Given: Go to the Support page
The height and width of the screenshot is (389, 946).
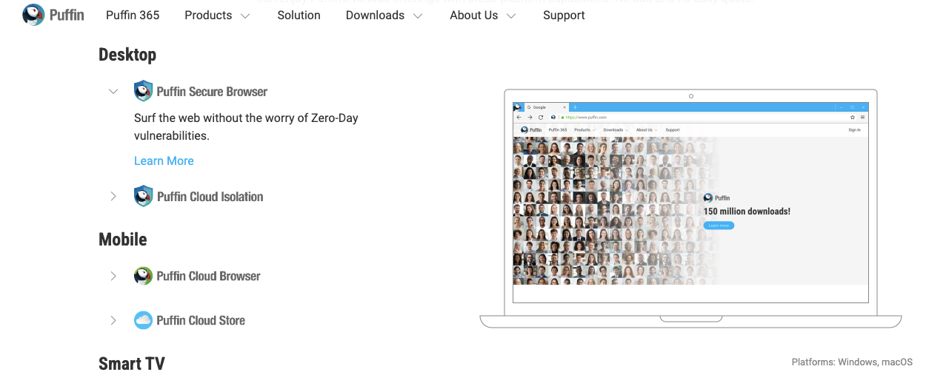Looking at the screenshot, I should (x=564, y=15).
